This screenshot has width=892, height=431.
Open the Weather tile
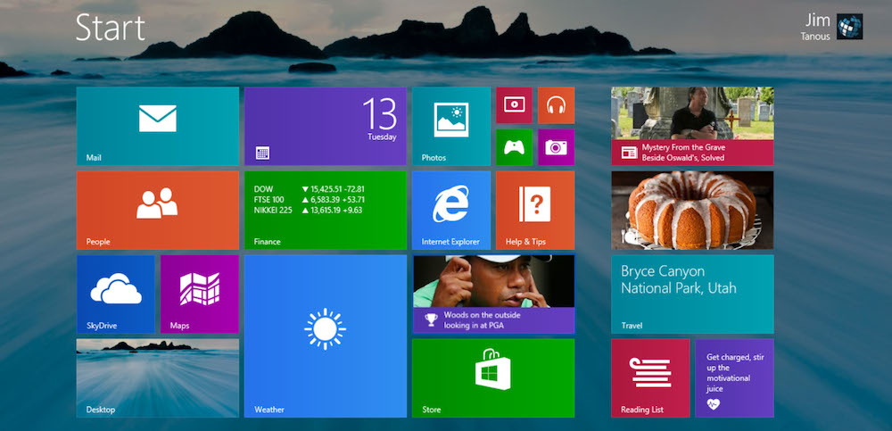coord(326,336)
